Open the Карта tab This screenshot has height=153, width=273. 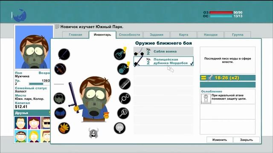(x=183, y=35)
